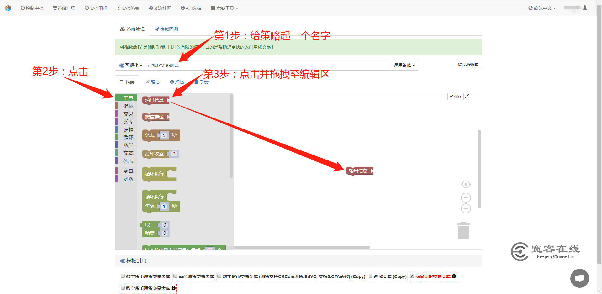The image size is (602, 294).
Task: Click the workspace trash can icon
Action: 463,230
